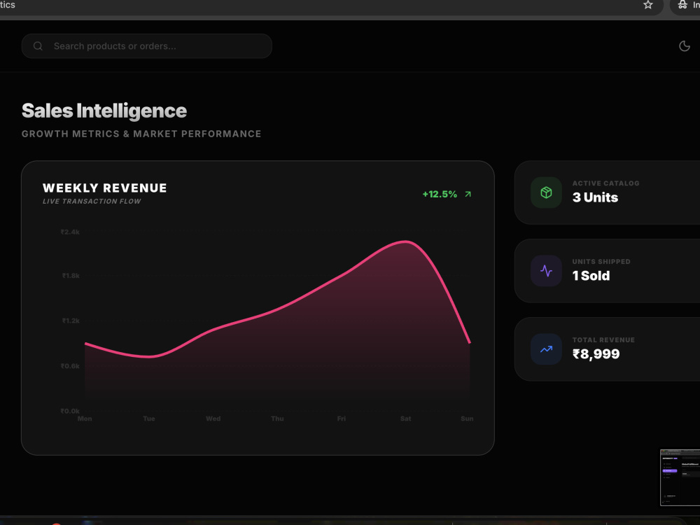
Task: Click the incognito icon in browser bar
Action: (682, 5)
